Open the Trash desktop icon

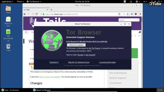tap(8, 48)
